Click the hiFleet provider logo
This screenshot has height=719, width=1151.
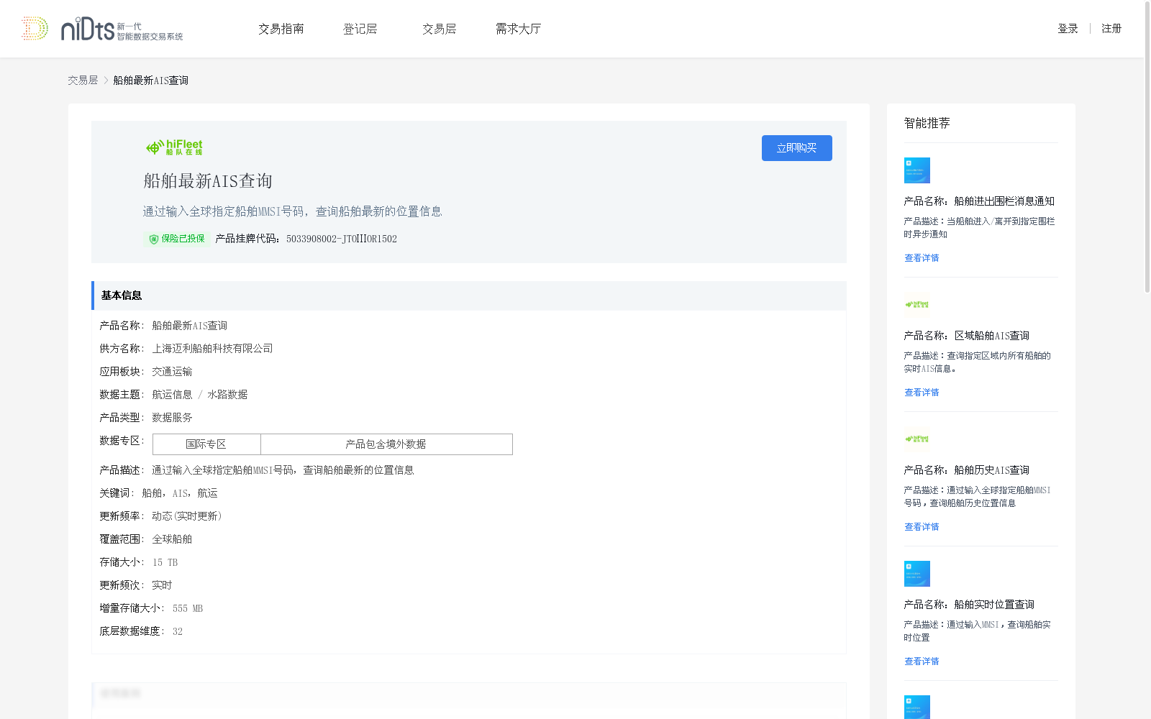[174, 147]
